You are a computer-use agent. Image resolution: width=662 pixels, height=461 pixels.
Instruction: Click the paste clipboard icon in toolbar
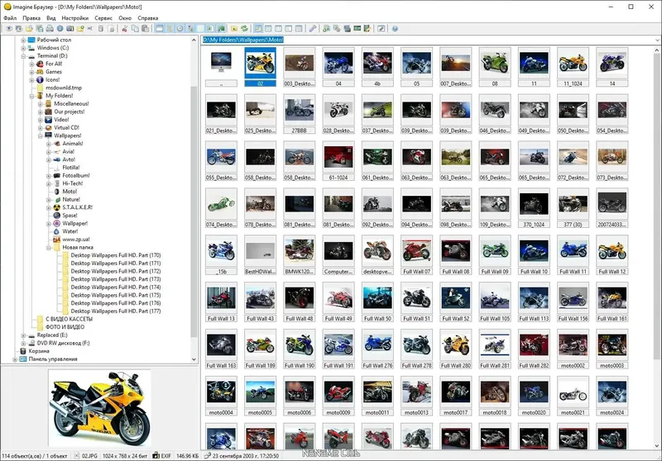[146, 29]
